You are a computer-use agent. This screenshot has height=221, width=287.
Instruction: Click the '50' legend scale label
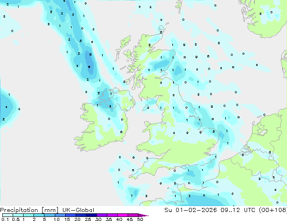coord(140,219)
